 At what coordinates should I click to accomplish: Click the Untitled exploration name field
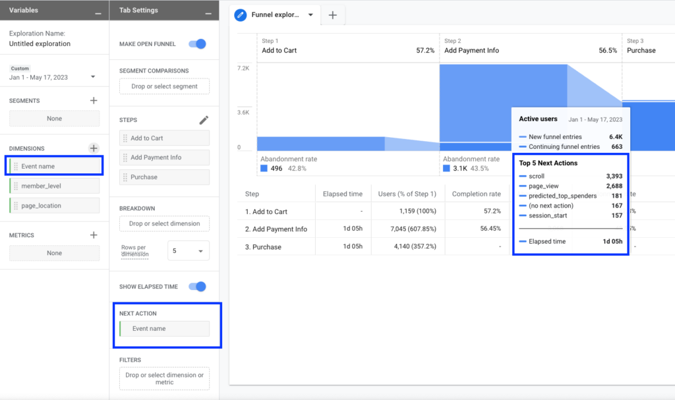[40, 43]
